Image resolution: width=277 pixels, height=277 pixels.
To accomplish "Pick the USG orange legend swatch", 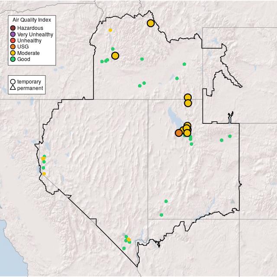I will point(13,47).
